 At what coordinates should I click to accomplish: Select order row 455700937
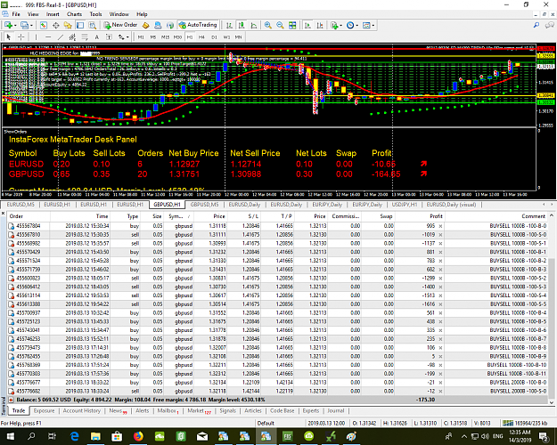click(277, 313)
